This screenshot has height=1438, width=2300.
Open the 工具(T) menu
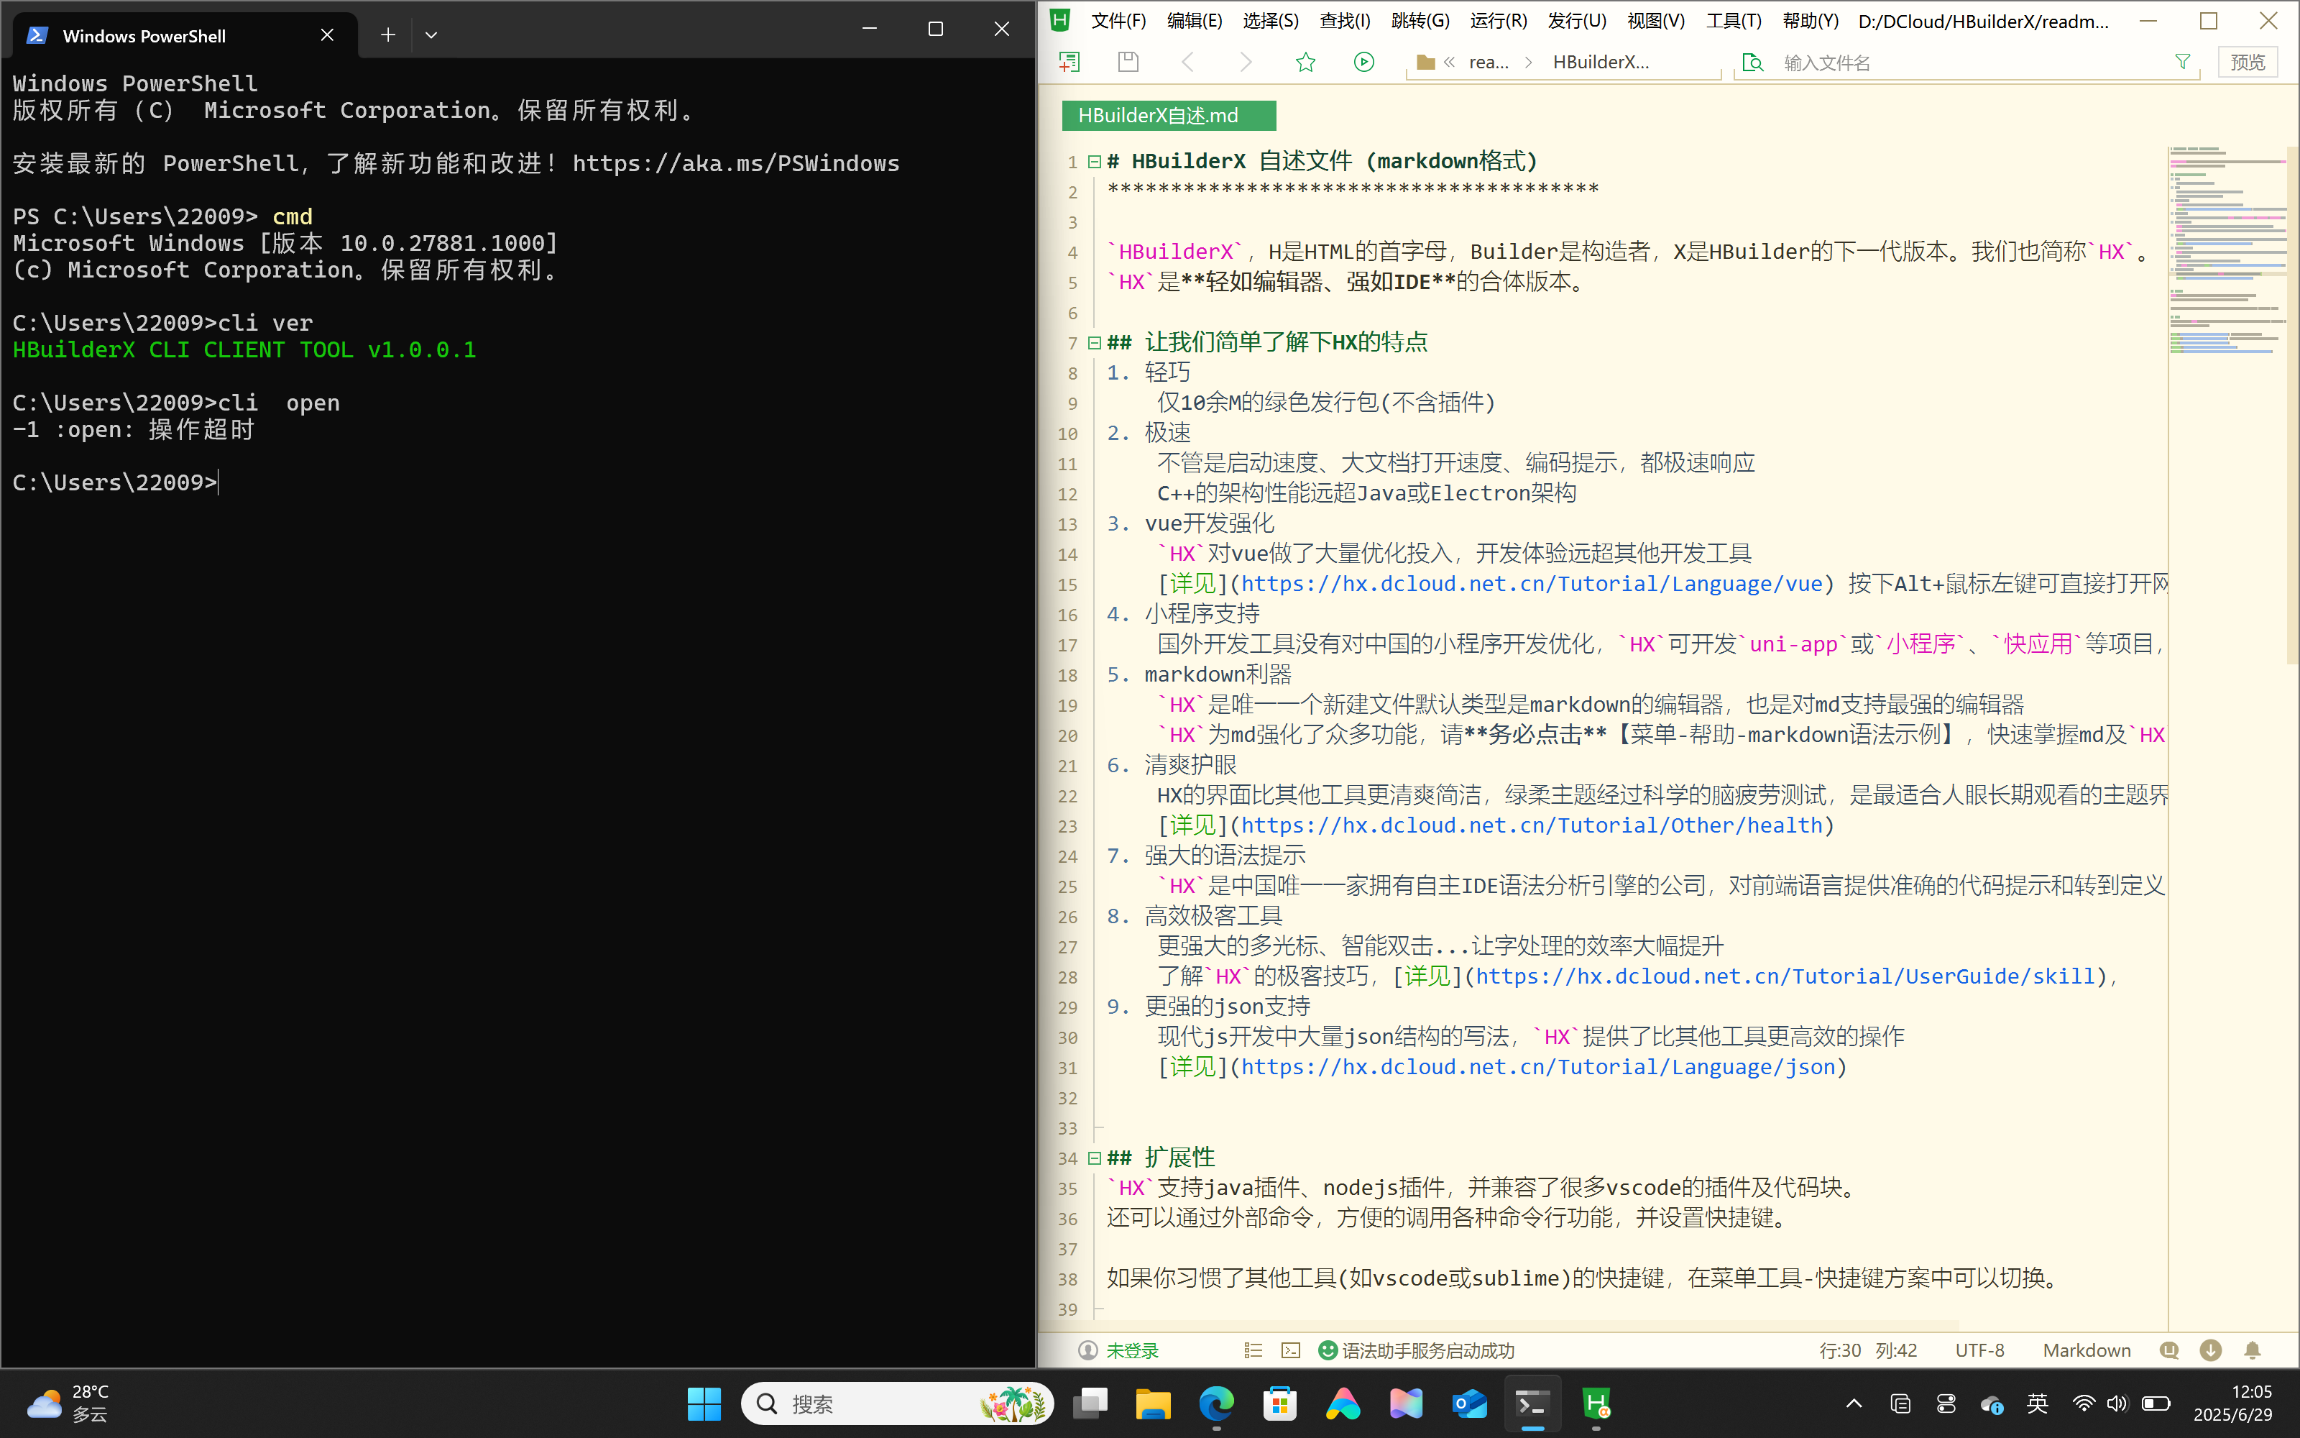1734,21
